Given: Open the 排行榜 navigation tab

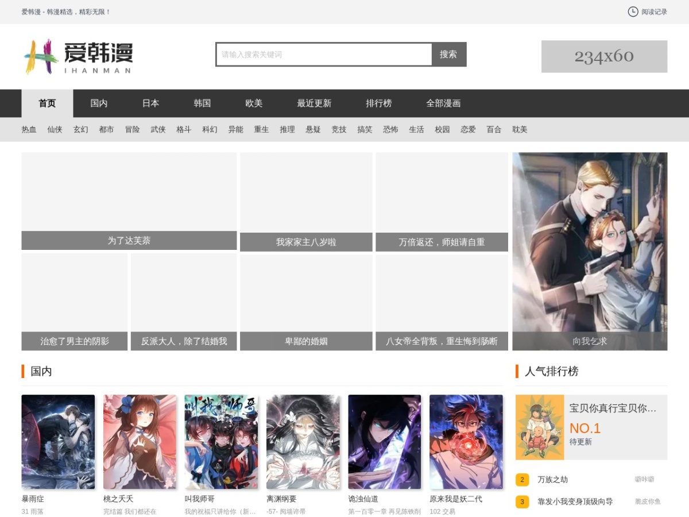Looking at the screenshot, I should click(x=379, y=103).
